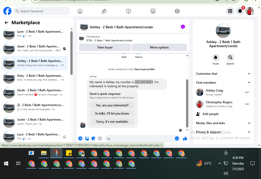The width and height of the screenshot is (261, 179).
Task: Open Task View on taskbar
Action: (x=18, y=163)
